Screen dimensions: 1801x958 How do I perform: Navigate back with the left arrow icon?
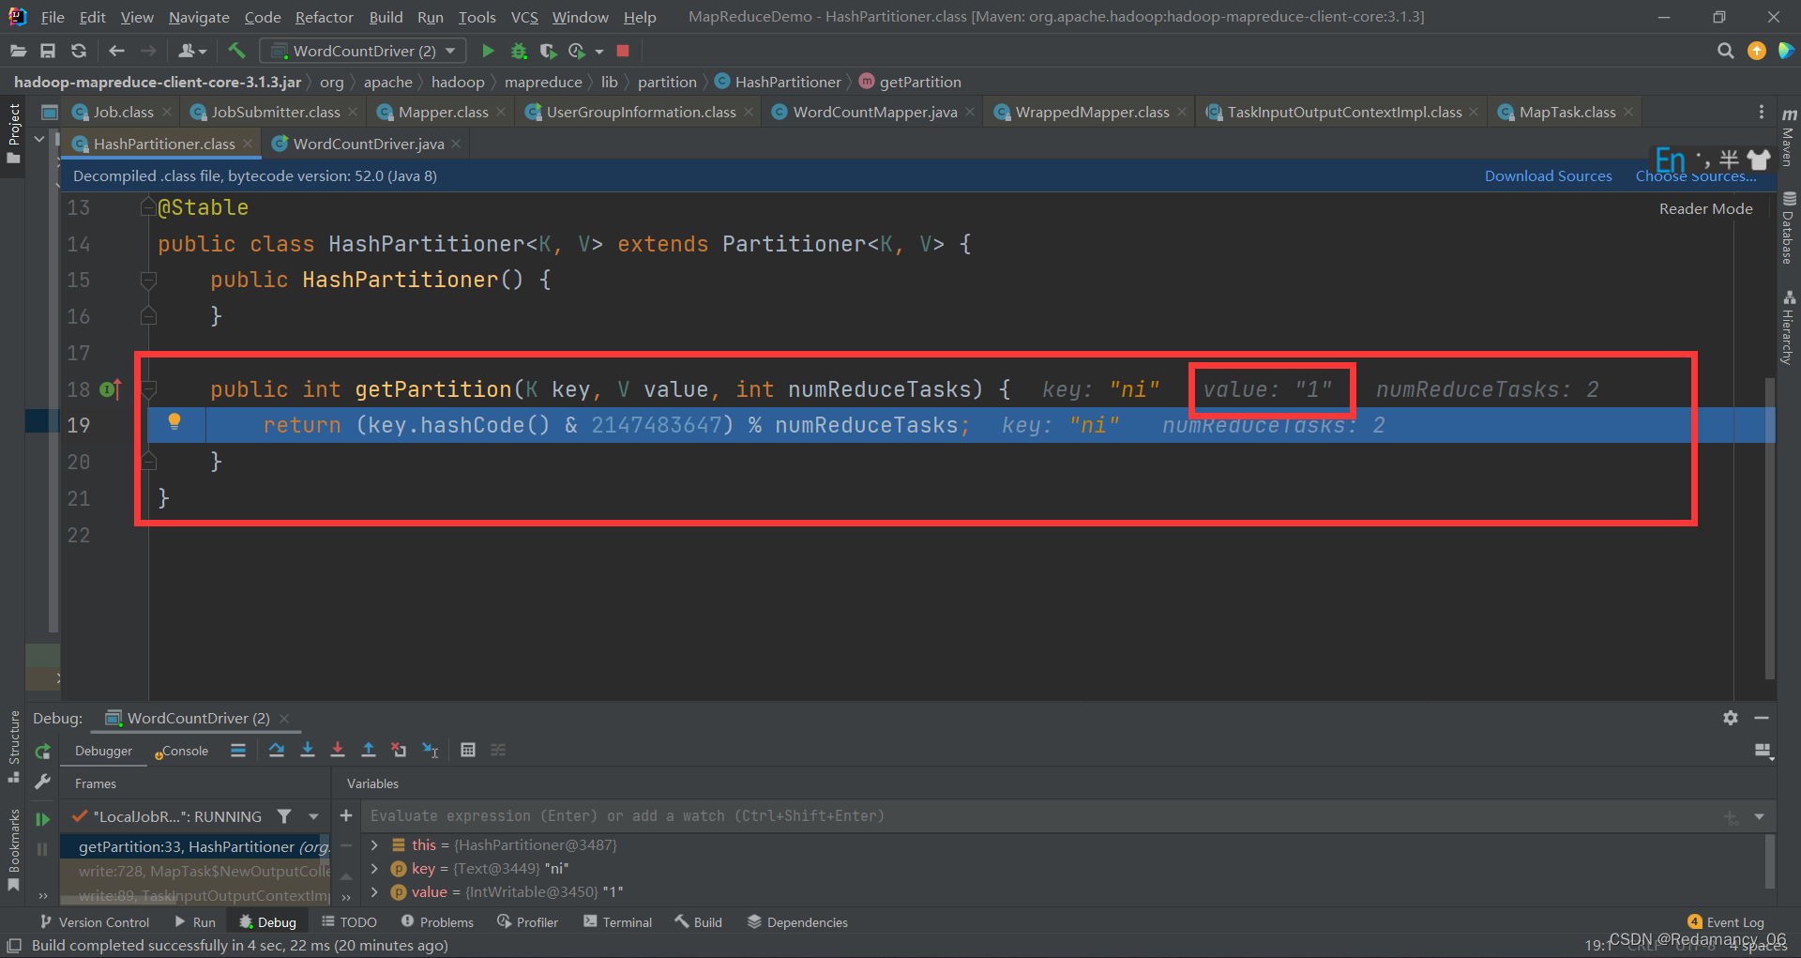pos(116,51)
